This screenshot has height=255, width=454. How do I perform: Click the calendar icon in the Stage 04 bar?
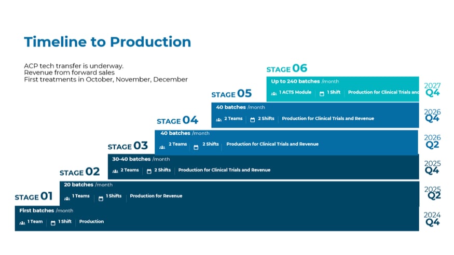[196, 147]
